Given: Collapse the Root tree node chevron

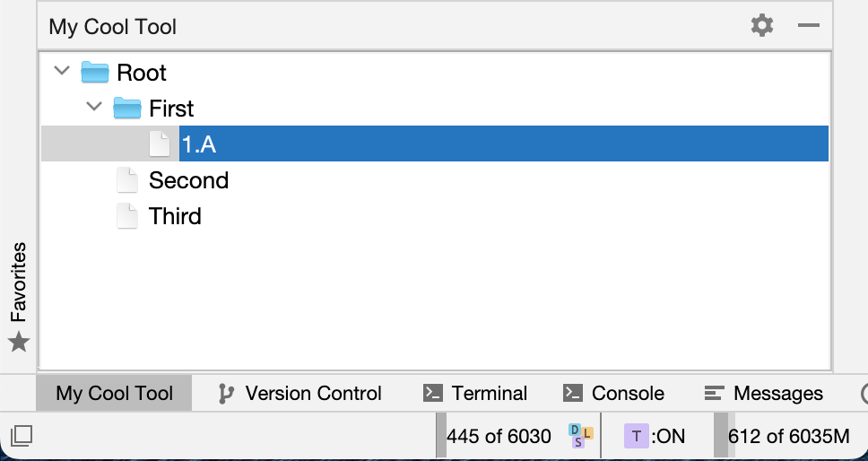Looking at the screenshot, I should pos(62,71).
